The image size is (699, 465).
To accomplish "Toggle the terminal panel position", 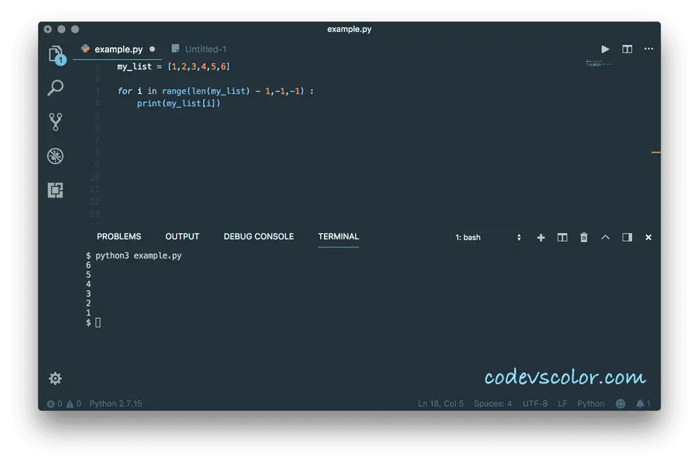I will tap(627, 237).
